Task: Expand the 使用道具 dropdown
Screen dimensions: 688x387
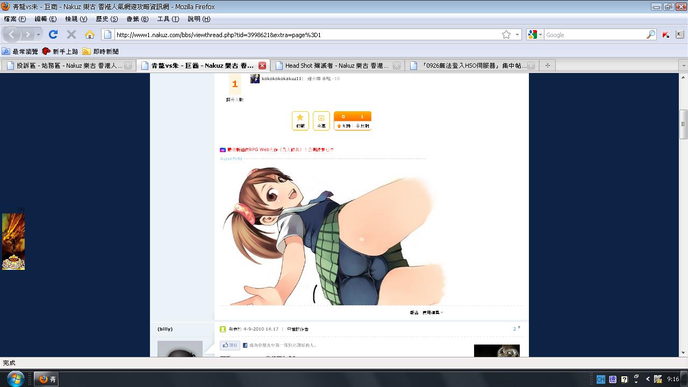Action: 433,312
